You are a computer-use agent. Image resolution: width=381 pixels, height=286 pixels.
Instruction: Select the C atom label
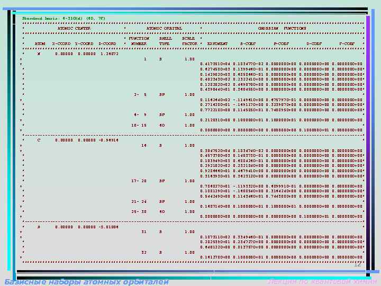(39, 140)
